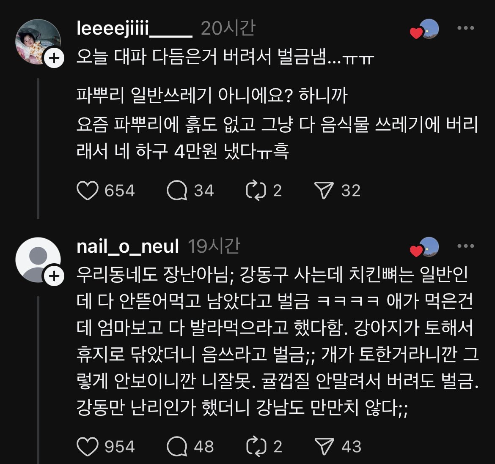The width and height of the screenshot is (495, 464).
Task: Open more options menu for nail_o_neul's reply
Action: [x=466, y=246]
